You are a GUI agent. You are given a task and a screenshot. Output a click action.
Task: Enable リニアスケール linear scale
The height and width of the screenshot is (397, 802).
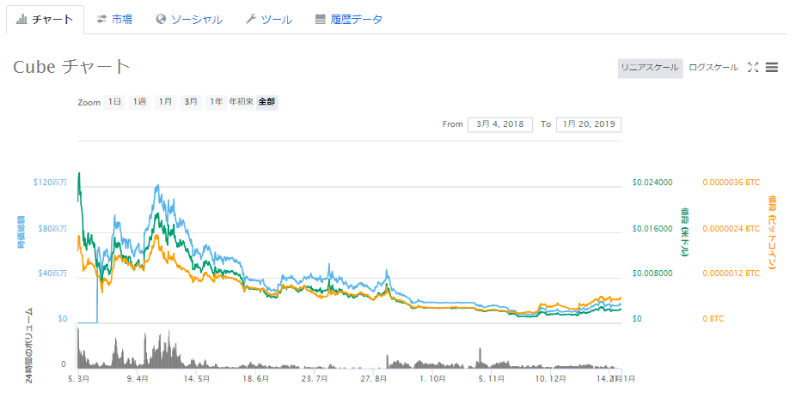click(650, 68)
